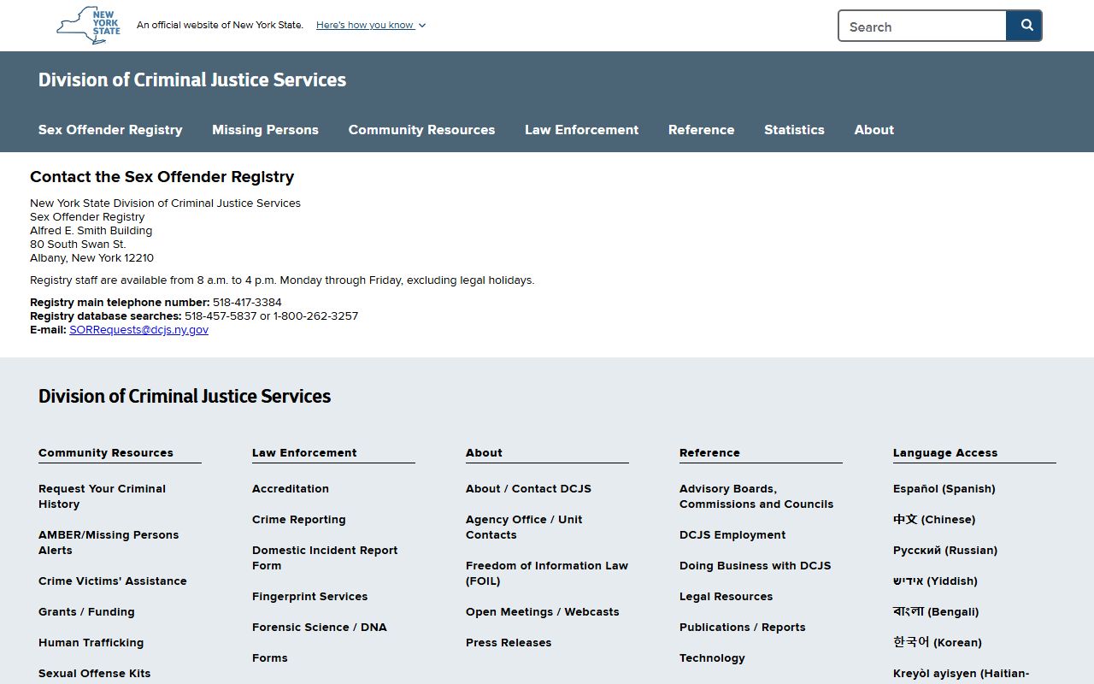Select Kreyòl ayisyen (Haitian) language
The height and width of the screenshot is (684, 1094).
pos(961,674)
